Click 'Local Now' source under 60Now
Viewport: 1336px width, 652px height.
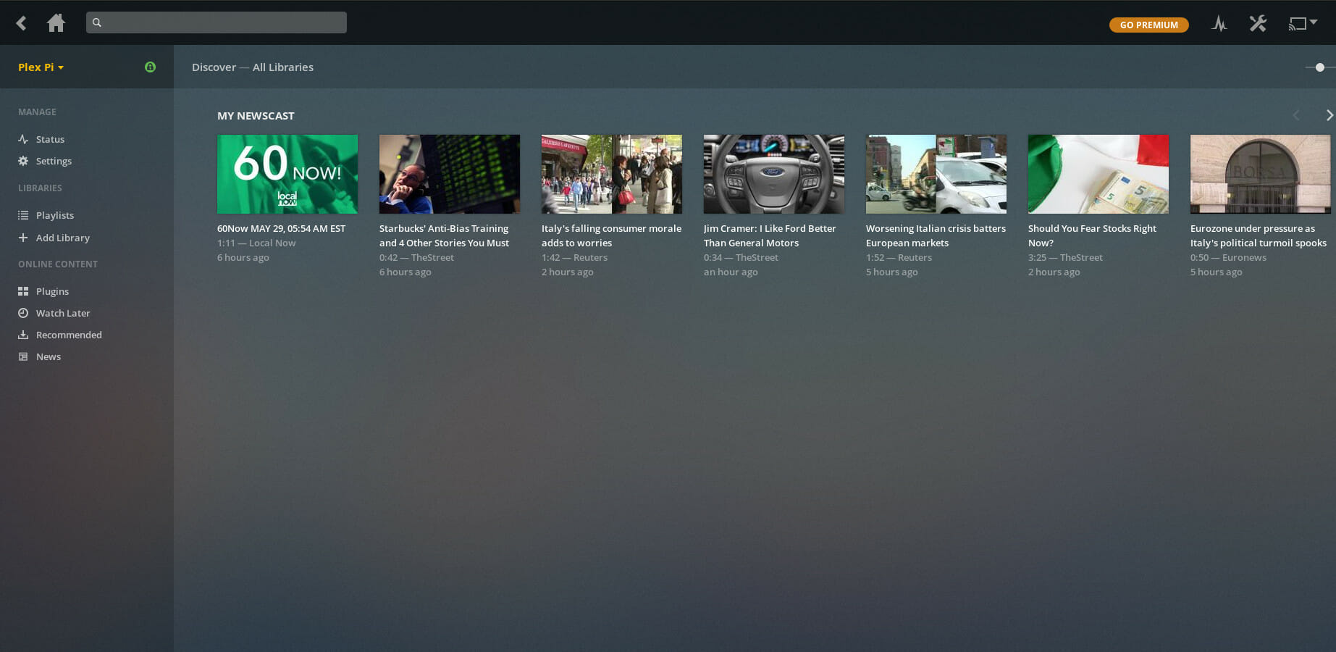tap(272, 243)
